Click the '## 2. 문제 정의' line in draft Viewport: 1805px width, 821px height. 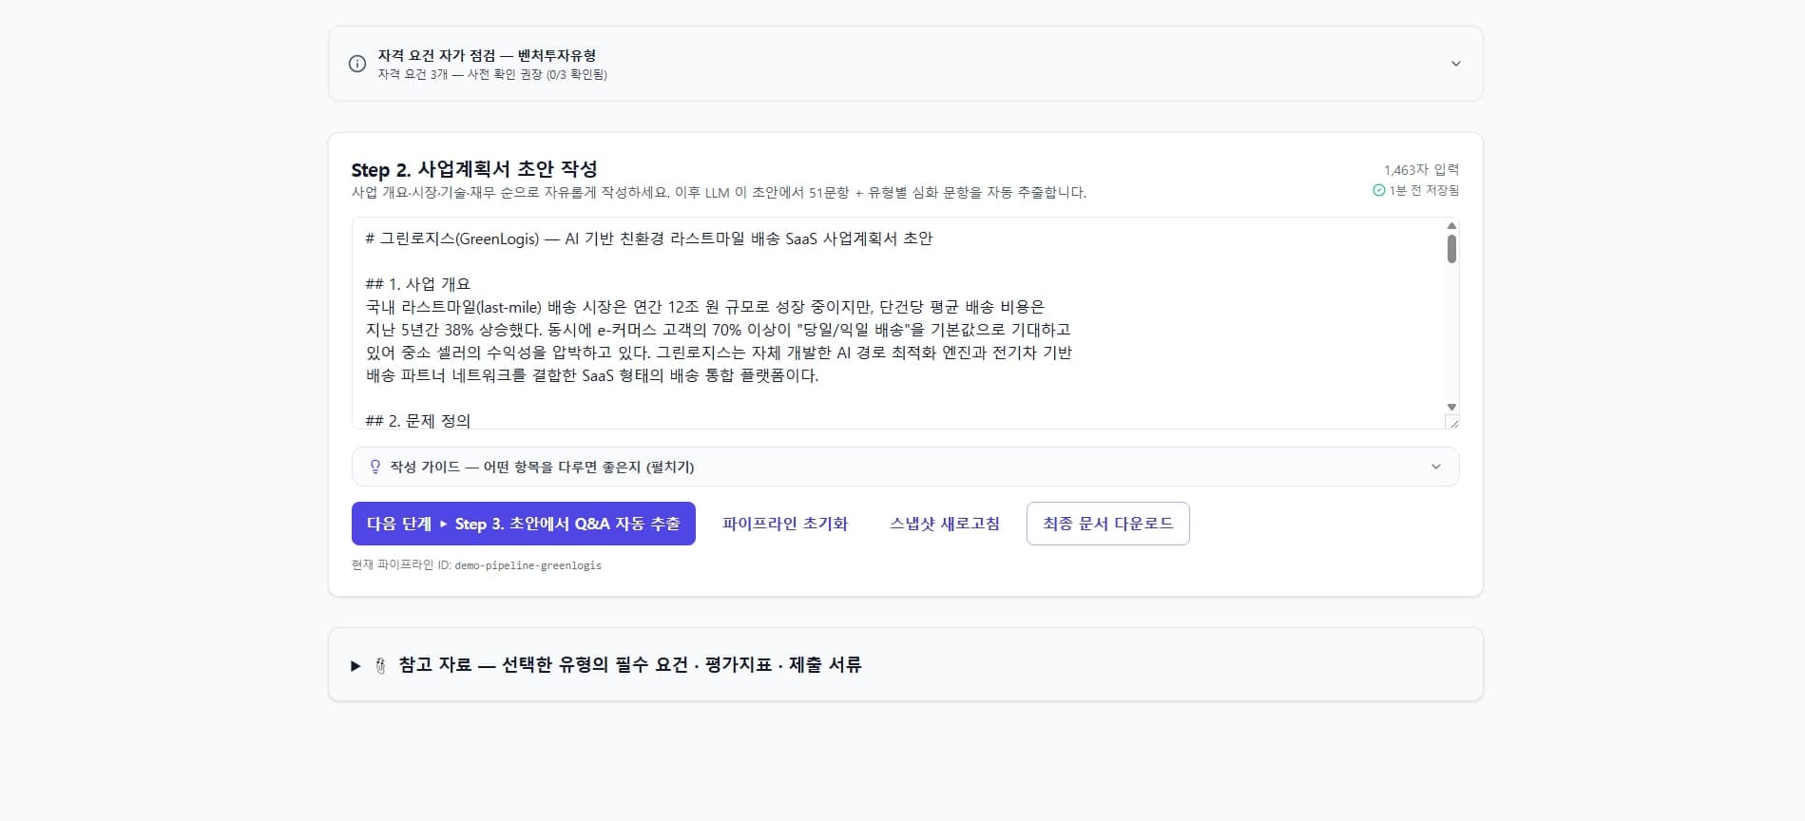(x=417, y=421)
